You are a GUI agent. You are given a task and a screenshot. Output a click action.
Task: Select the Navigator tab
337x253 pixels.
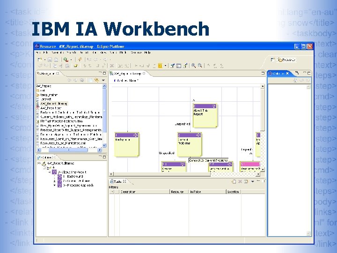click(x=48, y=74)
